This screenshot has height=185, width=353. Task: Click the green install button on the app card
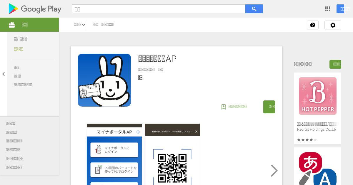tap(269, 107)
